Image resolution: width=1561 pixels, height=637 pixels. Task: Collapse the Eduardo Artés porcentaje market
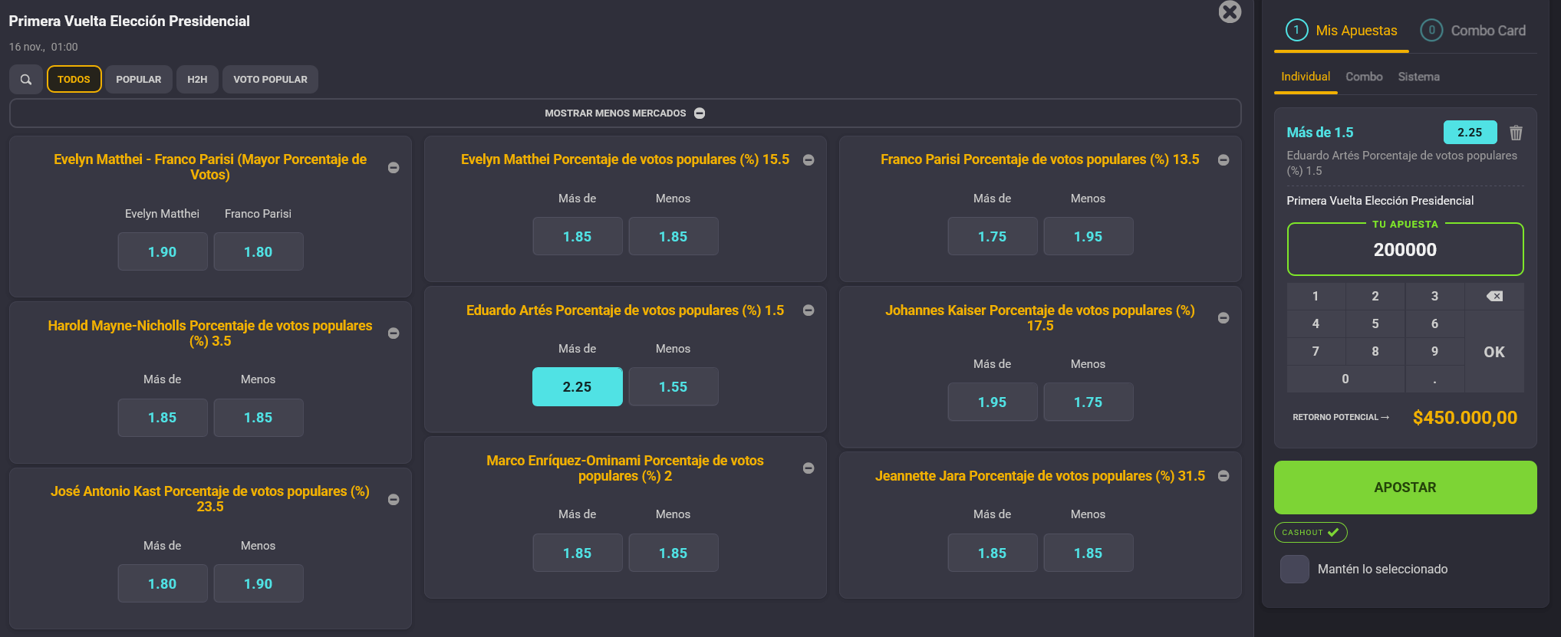coord(808,310)
